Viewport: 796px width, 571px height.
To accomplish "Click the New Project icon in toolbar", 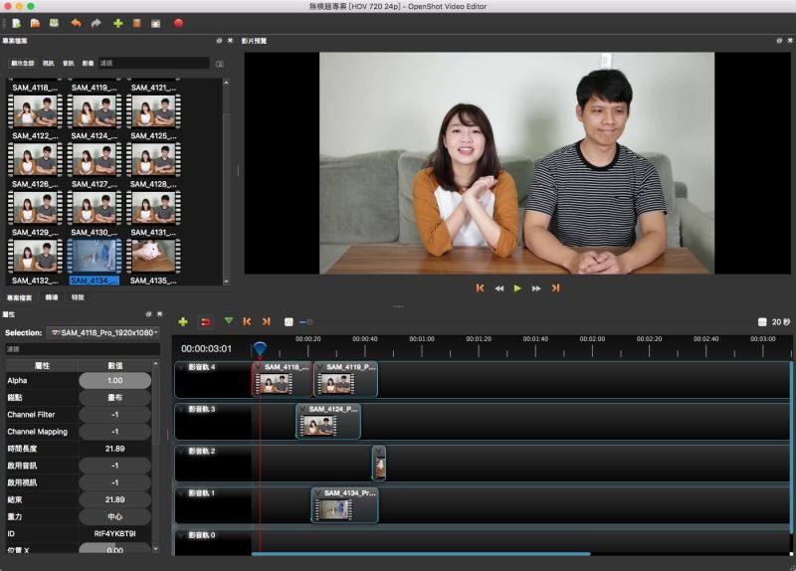I will point(16,23).
